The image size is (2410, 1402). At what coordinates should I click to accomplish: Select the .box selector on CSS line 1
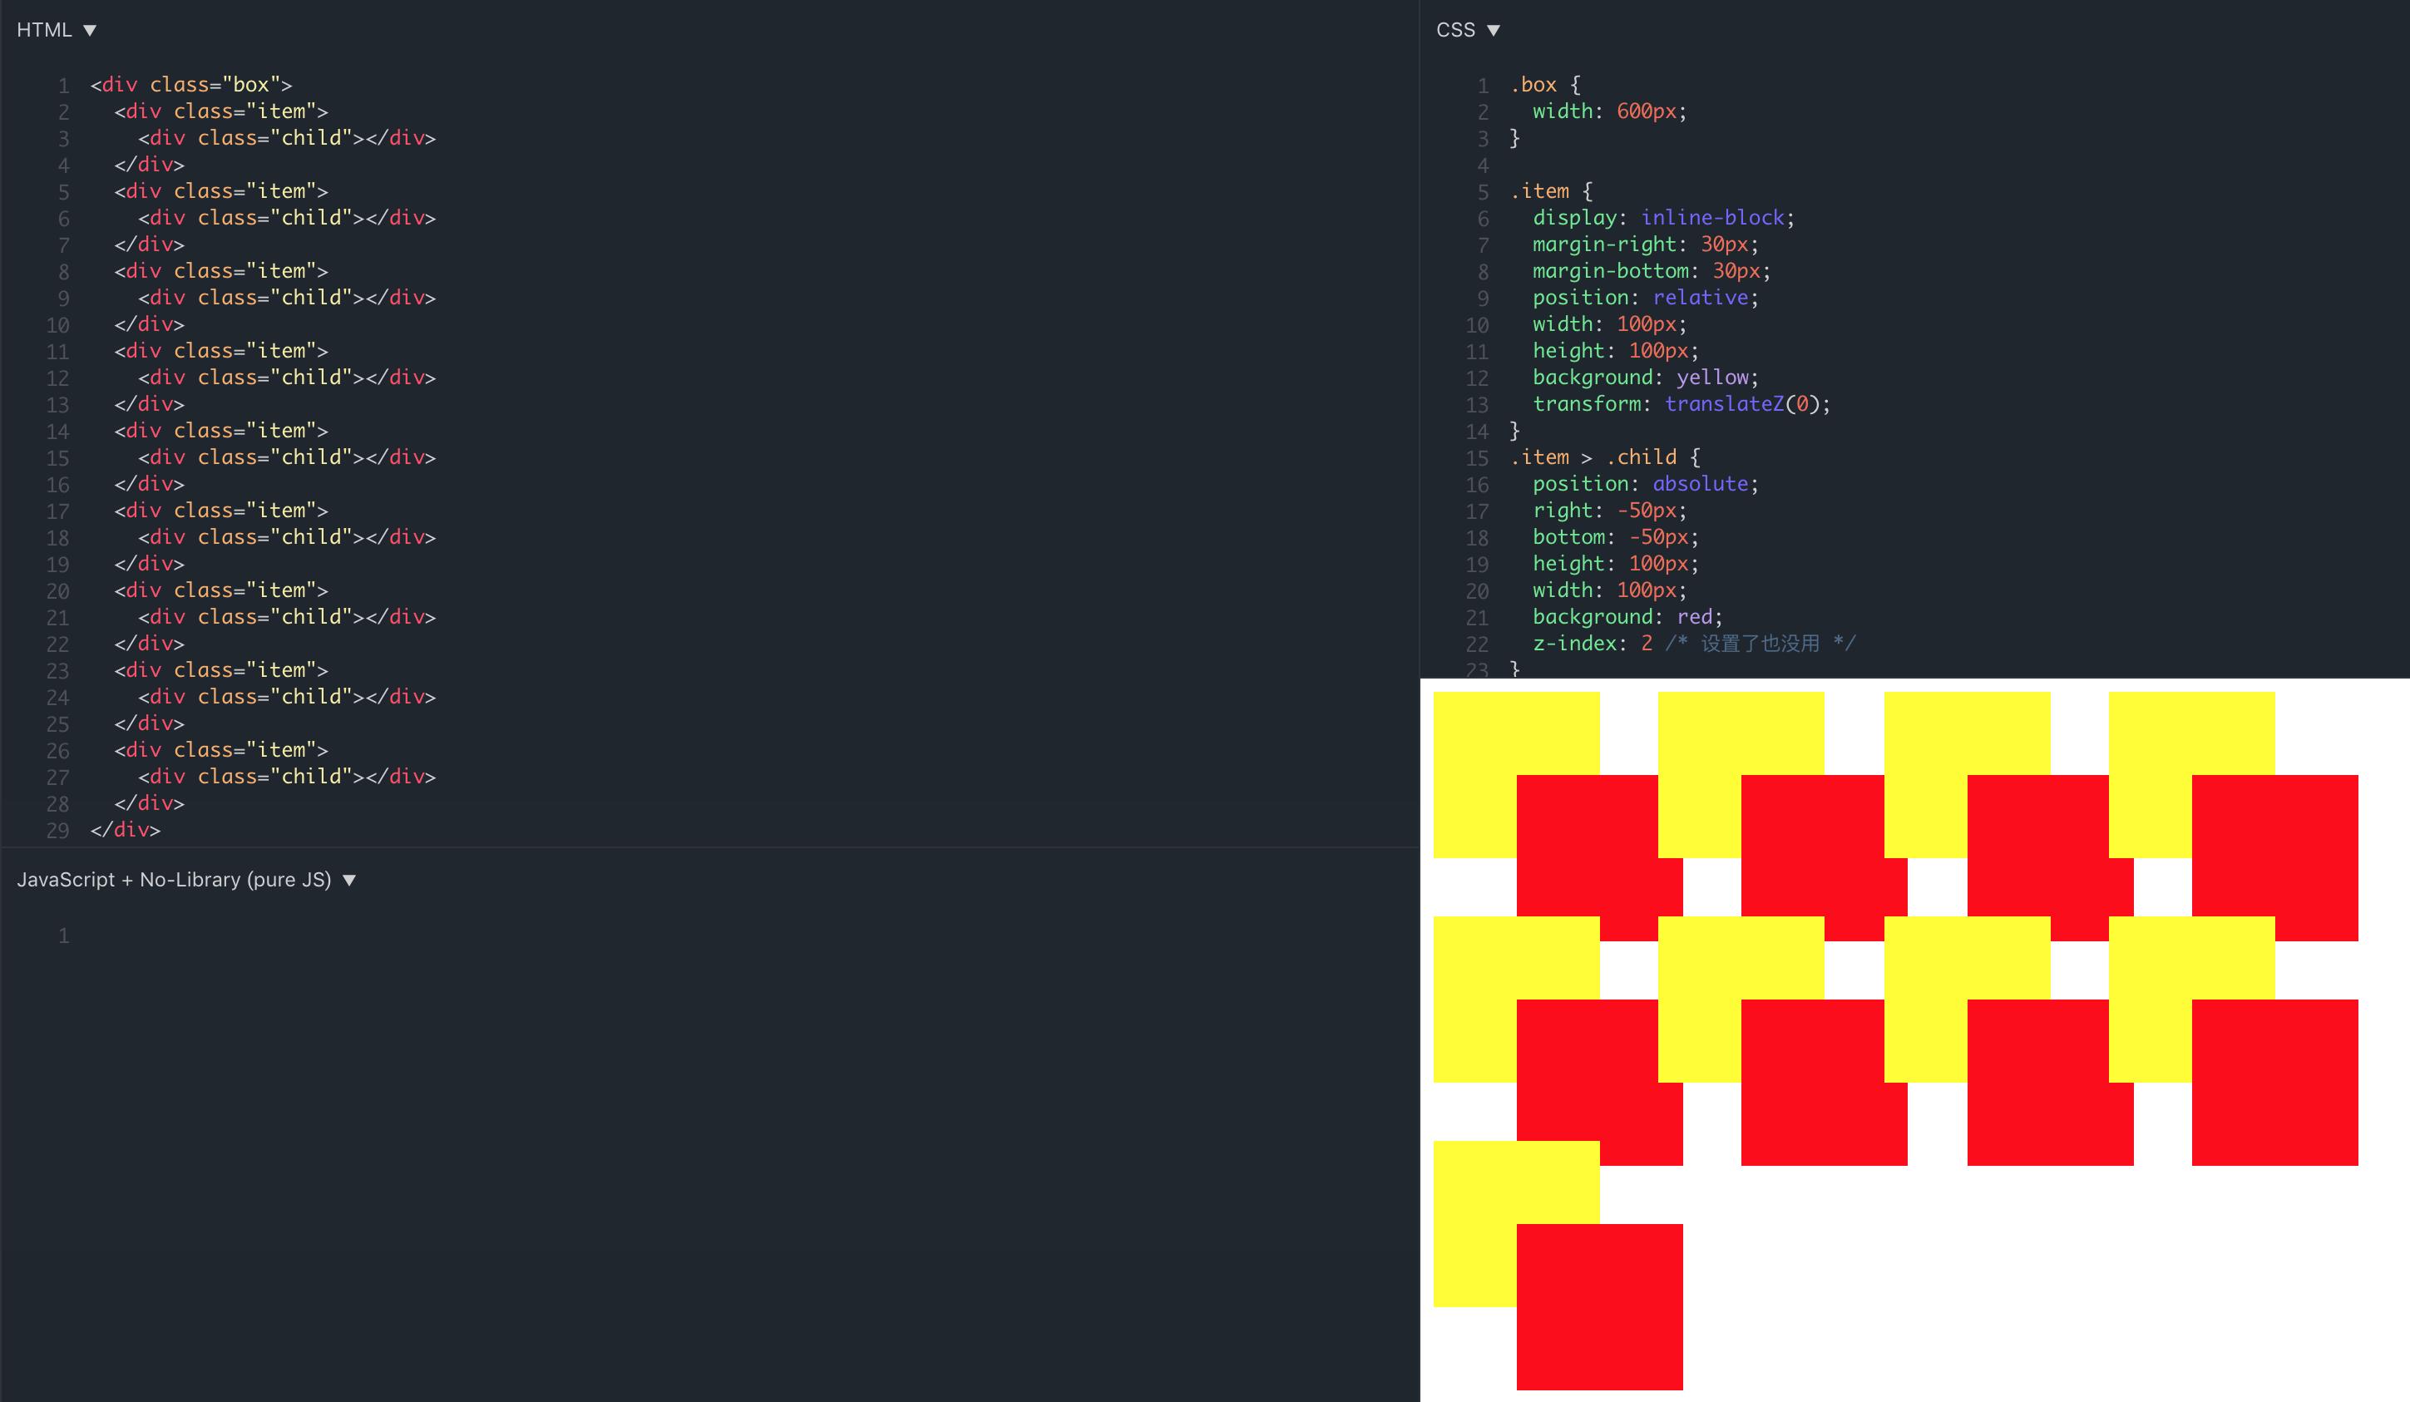click(x=1536, y=83)
